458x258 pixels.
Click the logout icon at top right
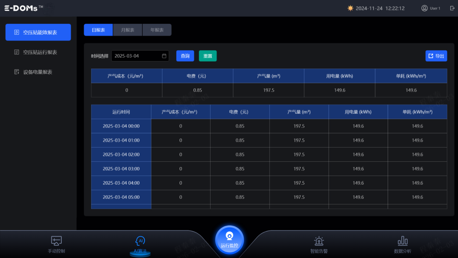pos(452,8)
